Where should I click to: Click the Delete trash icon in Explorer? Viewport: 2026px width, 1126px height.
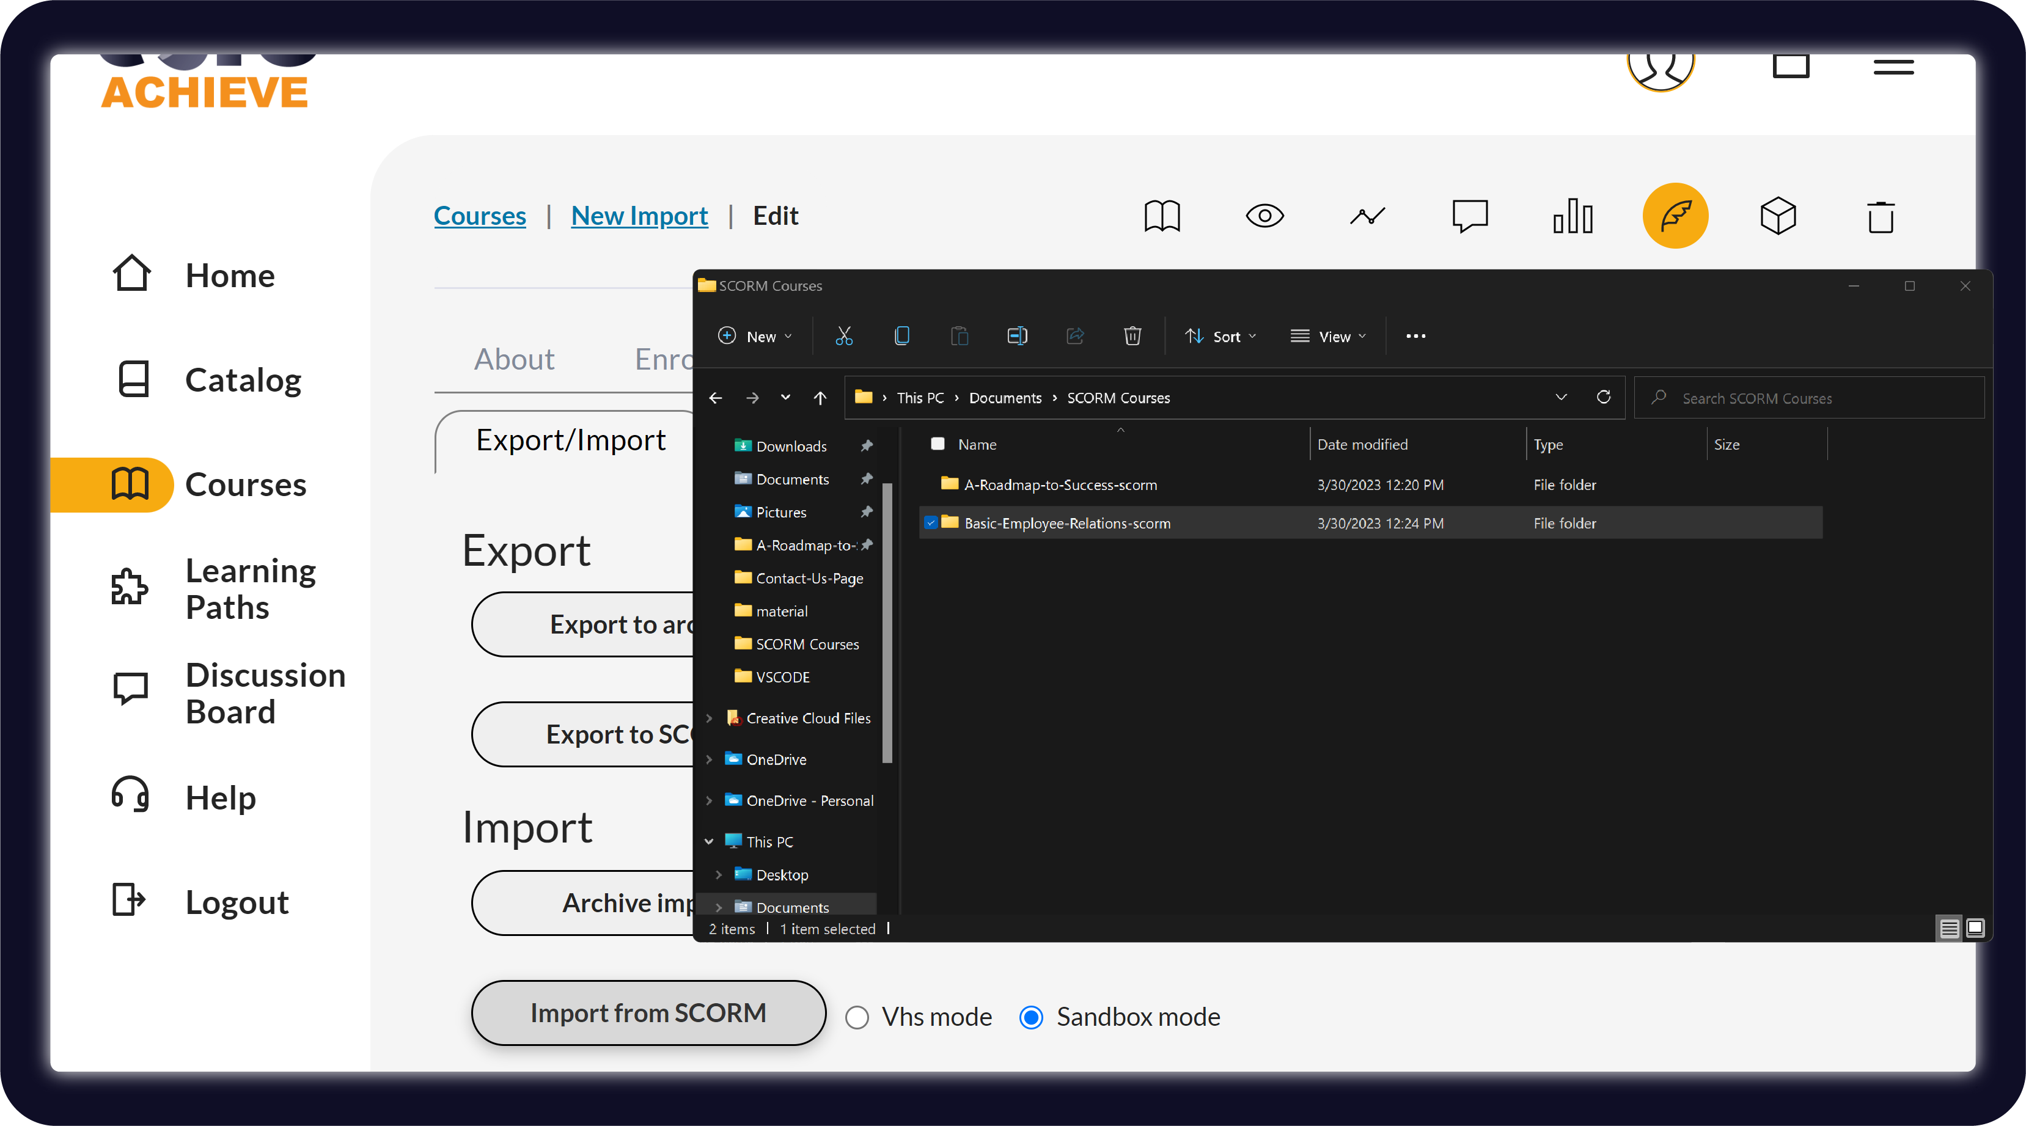(x=1132, y=337)
